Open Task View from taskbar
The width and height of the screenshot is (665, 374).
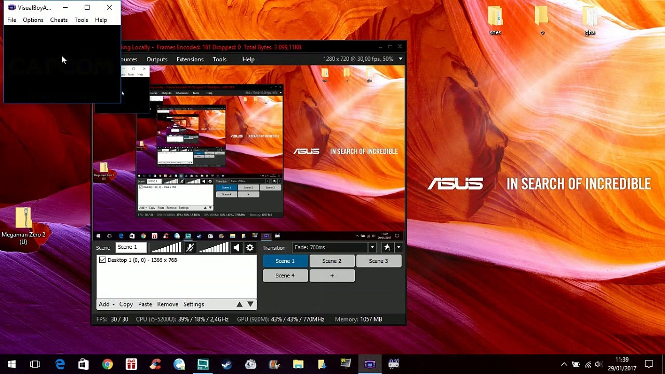[35, 364]
